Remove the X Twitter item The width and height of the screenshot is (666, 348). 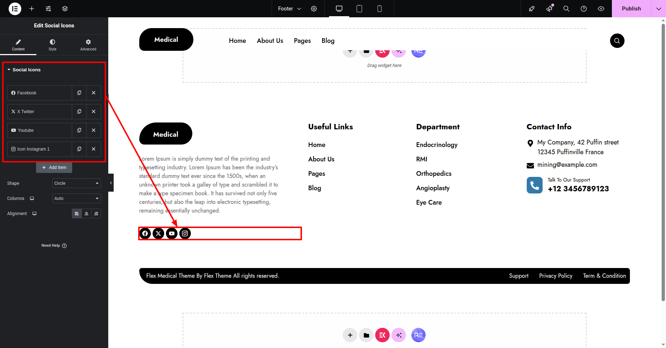coord(93,112)
